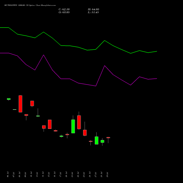Select the red candle for 23 Jul
The width and height of the screenshot is (183, 183).
click(85, 133)
